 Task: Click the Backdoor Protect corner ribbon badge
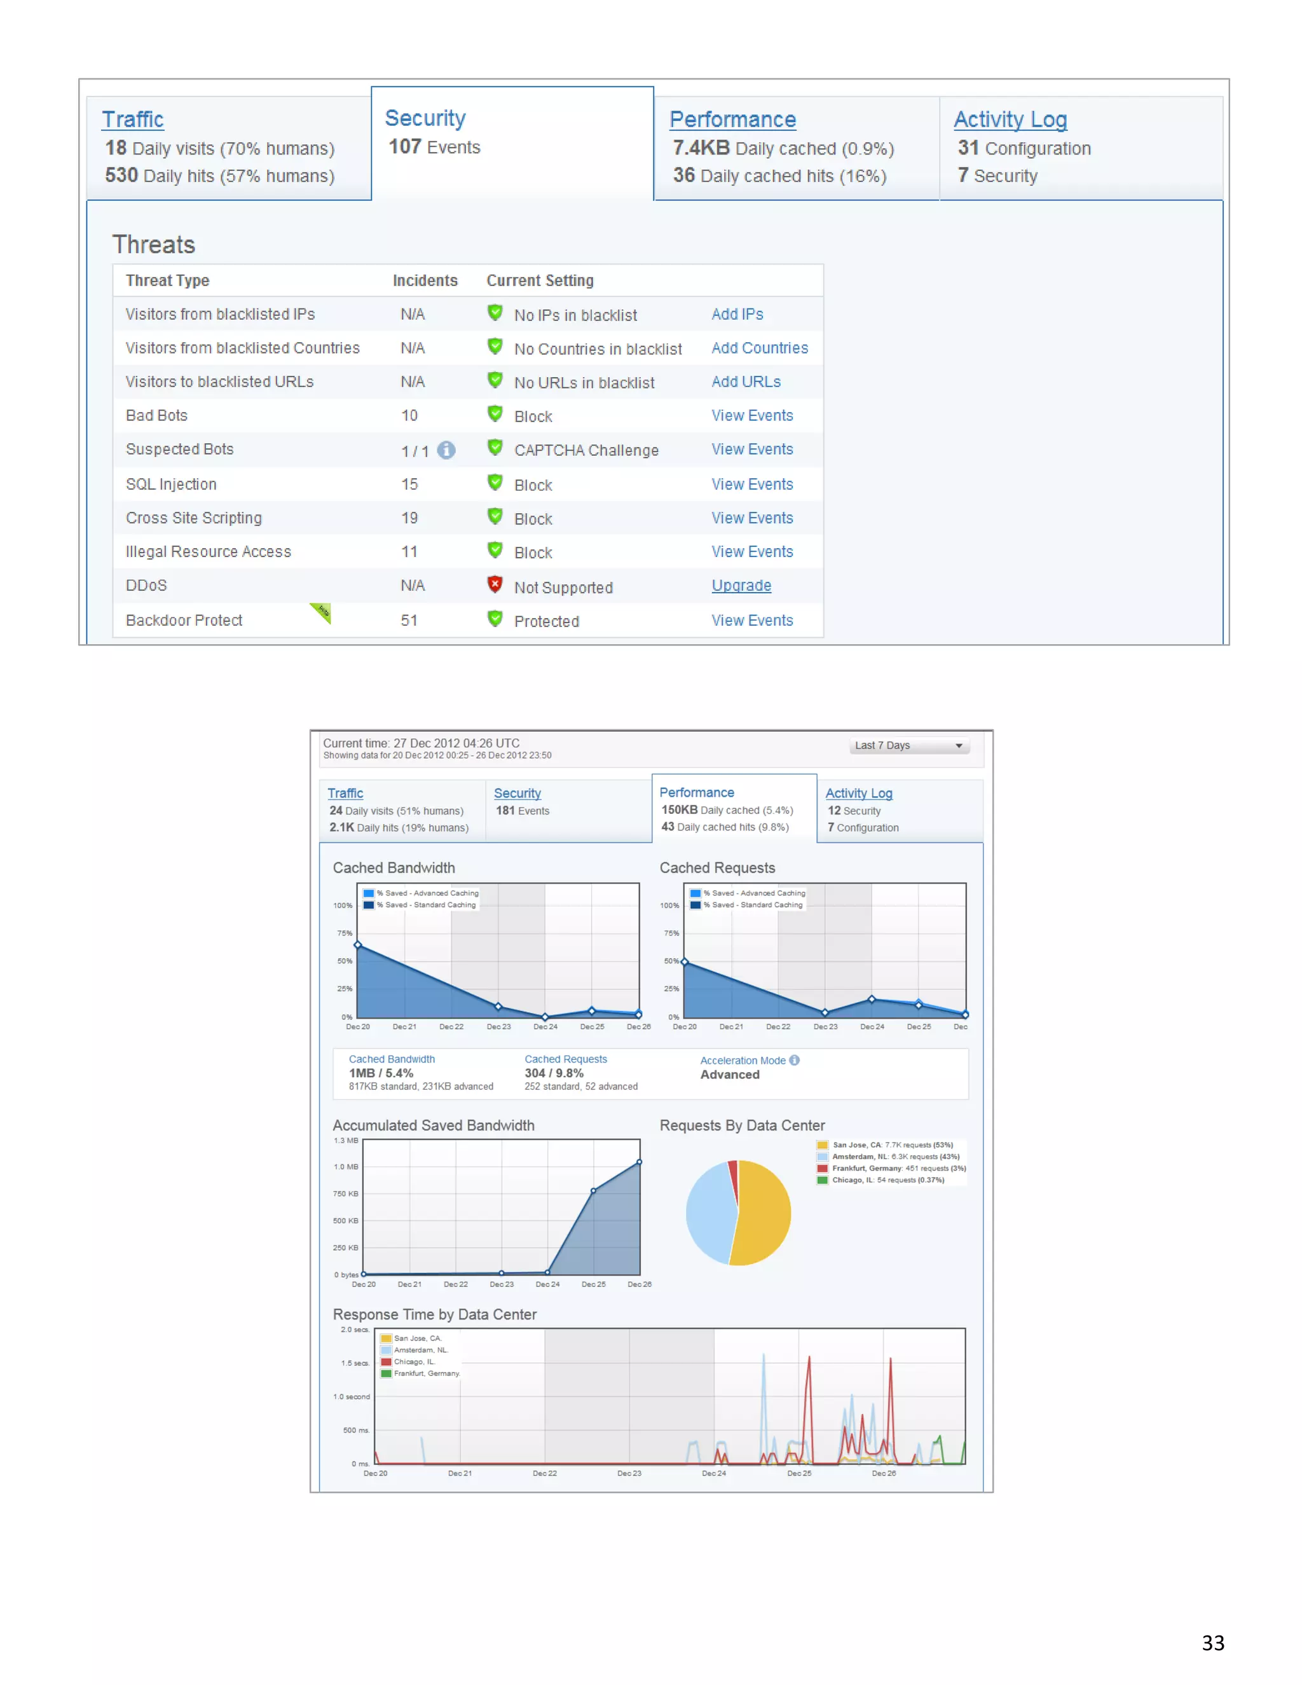coord(322,612)
